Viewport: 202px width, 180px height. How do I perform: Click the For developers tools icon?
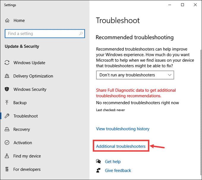[x=7, y=169]
